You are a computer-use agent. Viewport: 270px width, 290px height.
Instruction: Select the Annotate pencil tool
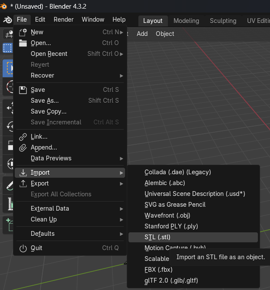click(8, 186)
